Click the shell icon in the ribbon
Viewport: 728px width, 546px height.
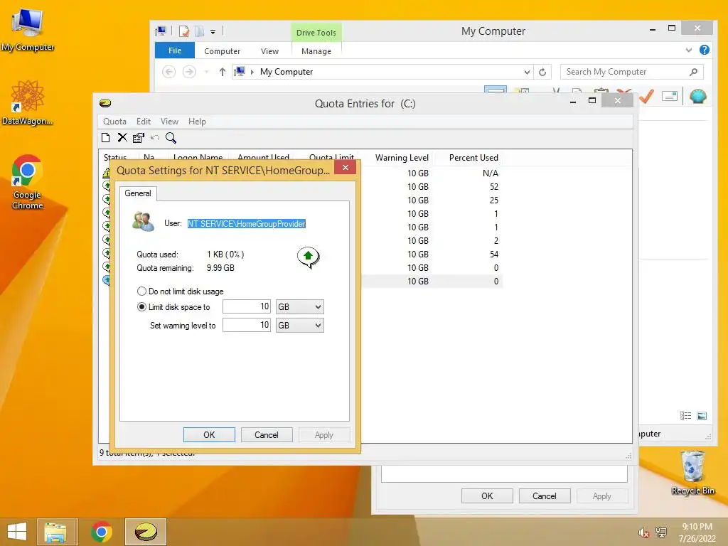pos(698,96)
